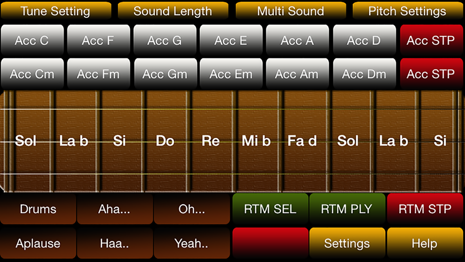The image size is (465, 262).
Task: Trigger the Drums sound
Action: pyautogui.click(x=38, y=209)
